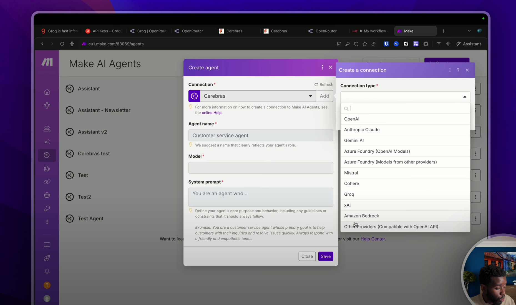
Task: Click Add connection button
Action: click(x=324, y=96)
